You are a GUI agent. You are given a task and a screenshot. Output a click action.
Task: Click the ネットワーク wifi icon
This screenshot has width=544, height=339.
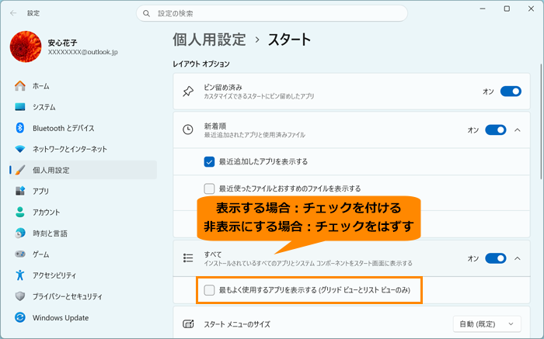coord(20,149)
